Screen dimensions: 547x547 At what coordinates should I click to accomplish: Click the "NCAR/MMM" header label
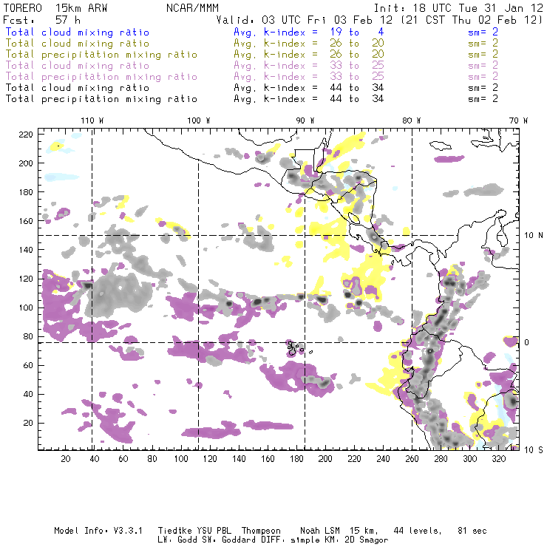point(192,8)
